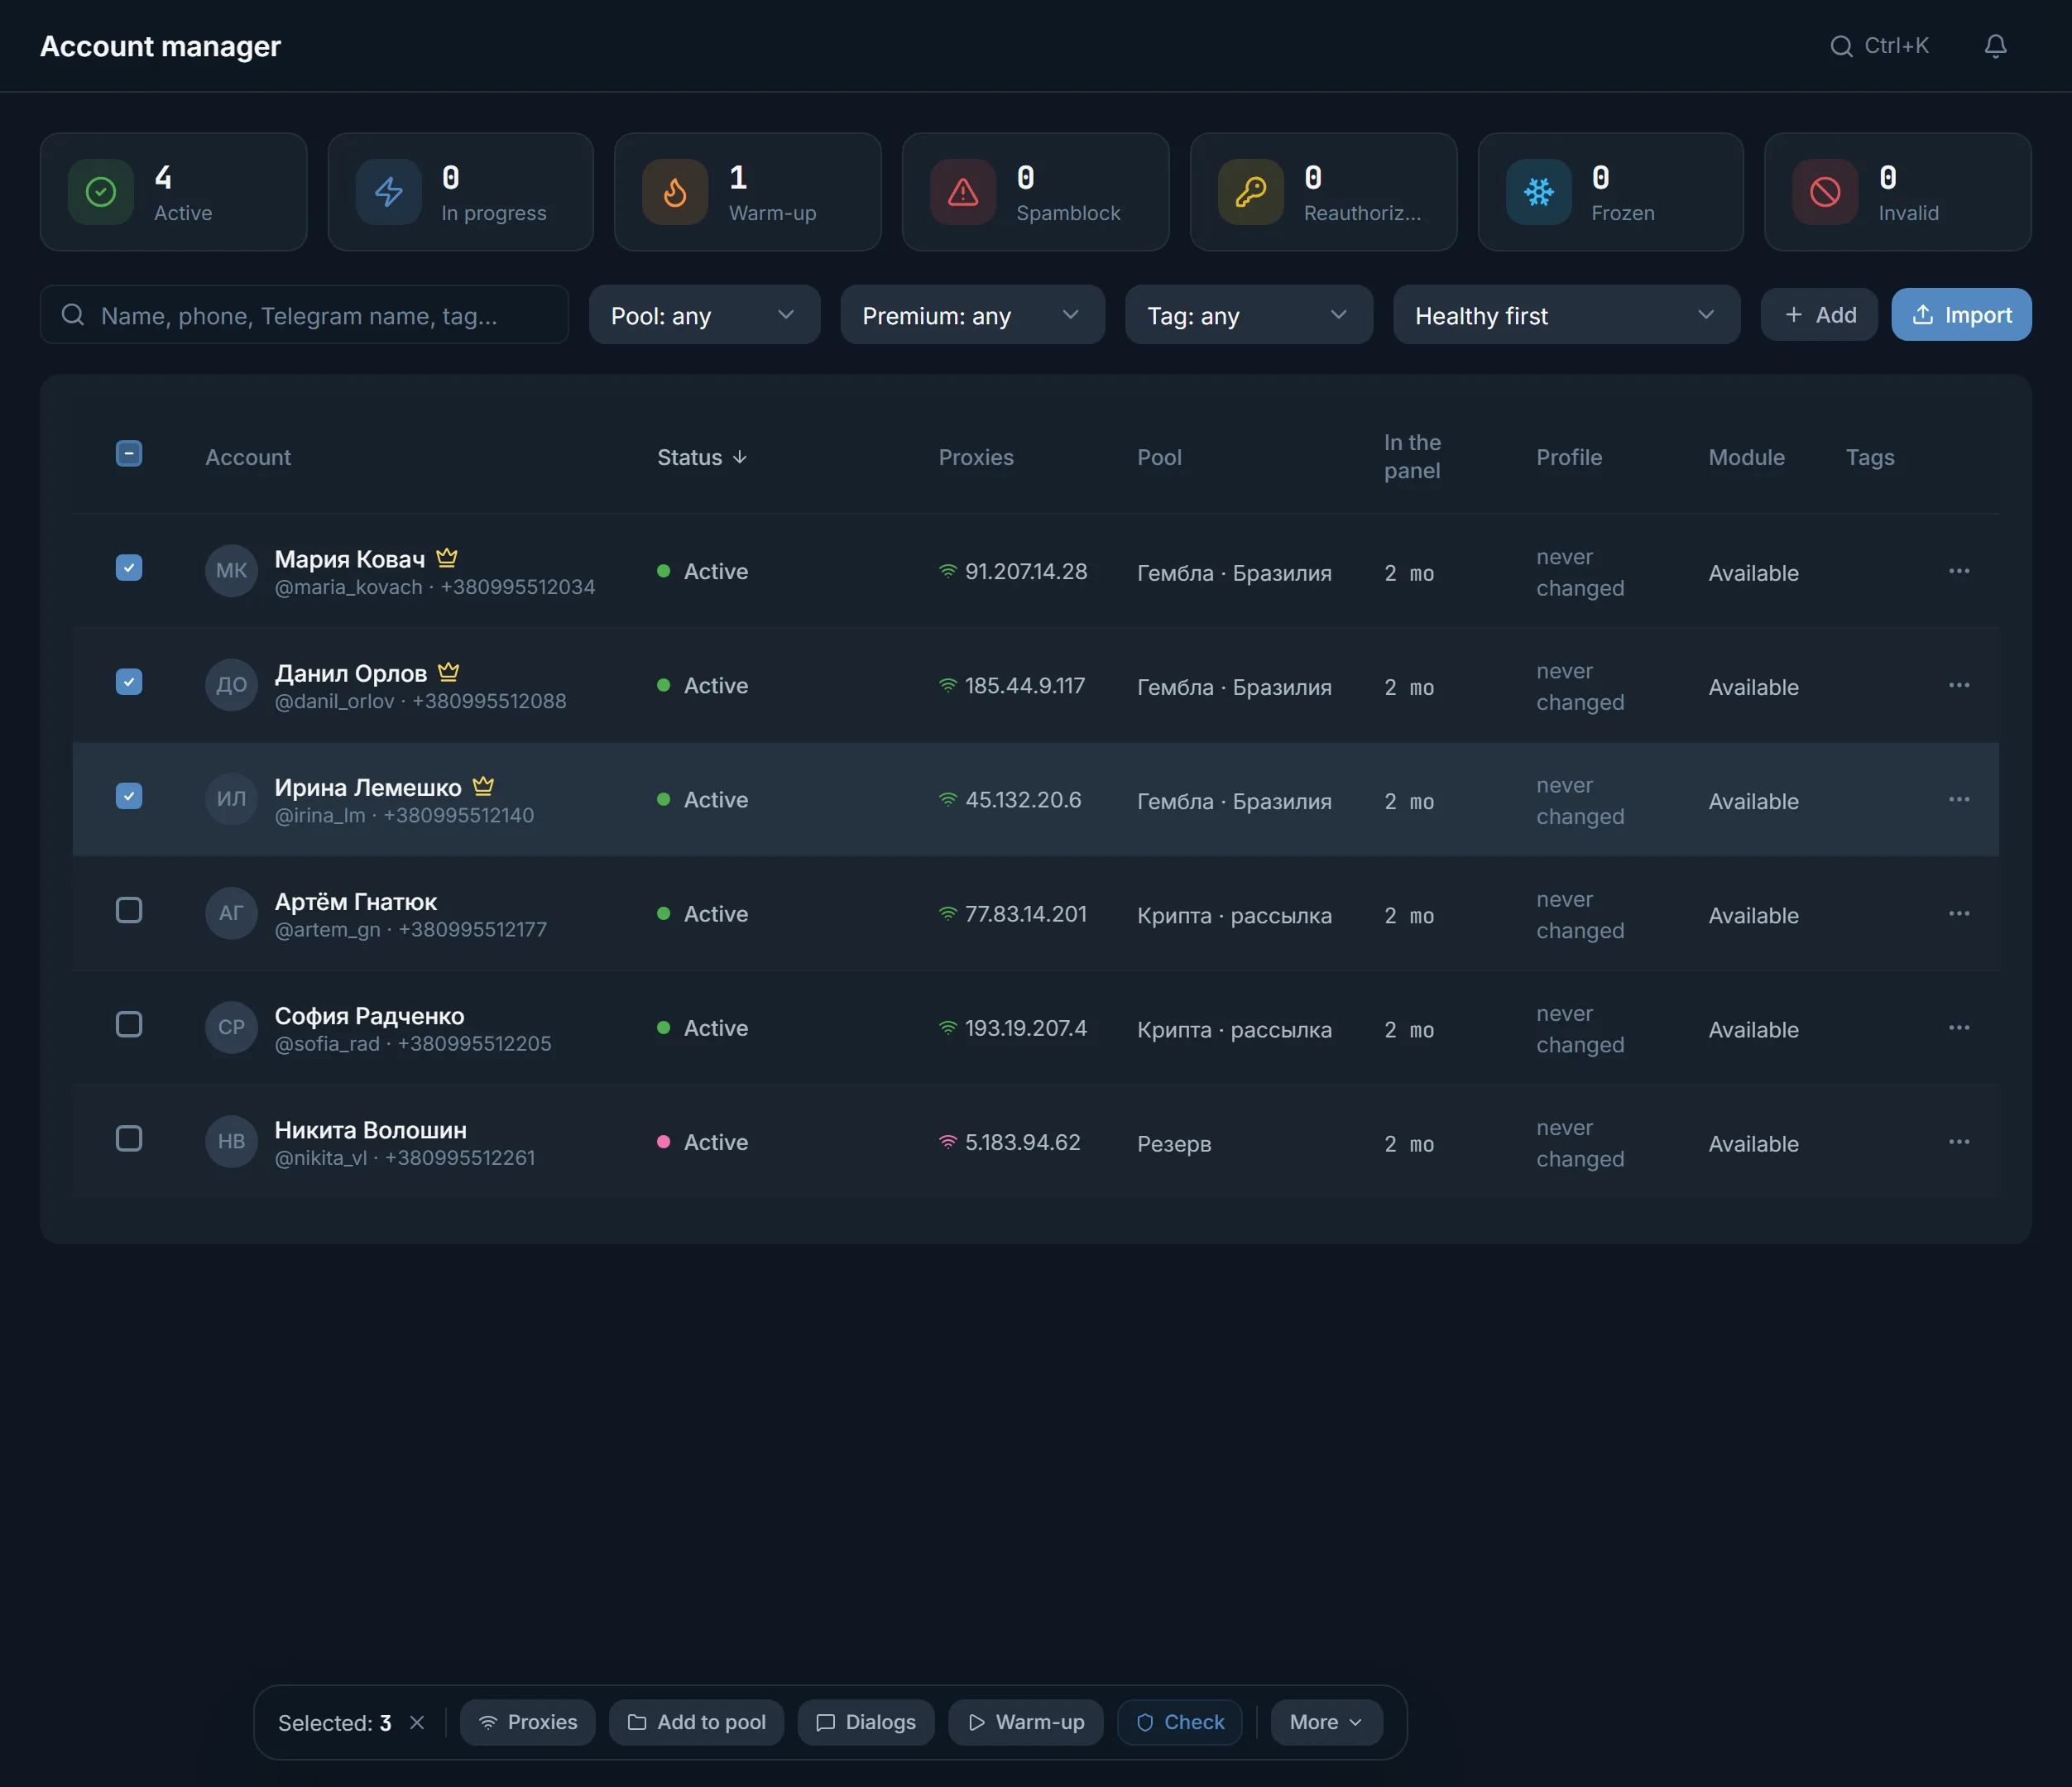Click the premium crown next to Мария Ковач
Image resolution: width=2072 pixels, height=1787 pixels.
[x=447, y=557]
